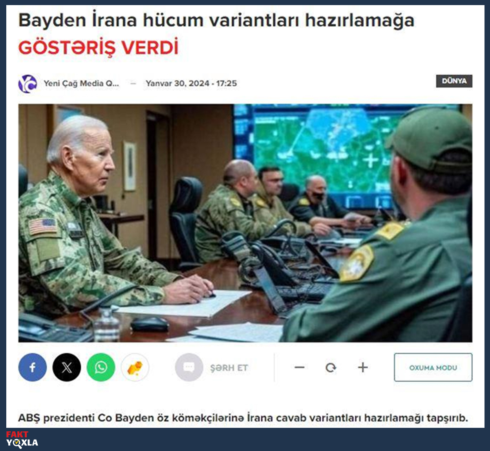The width and height of the screenshot is (490, 451).
Task: Open the Yeni Çağ Media author link
Action: 81,83
